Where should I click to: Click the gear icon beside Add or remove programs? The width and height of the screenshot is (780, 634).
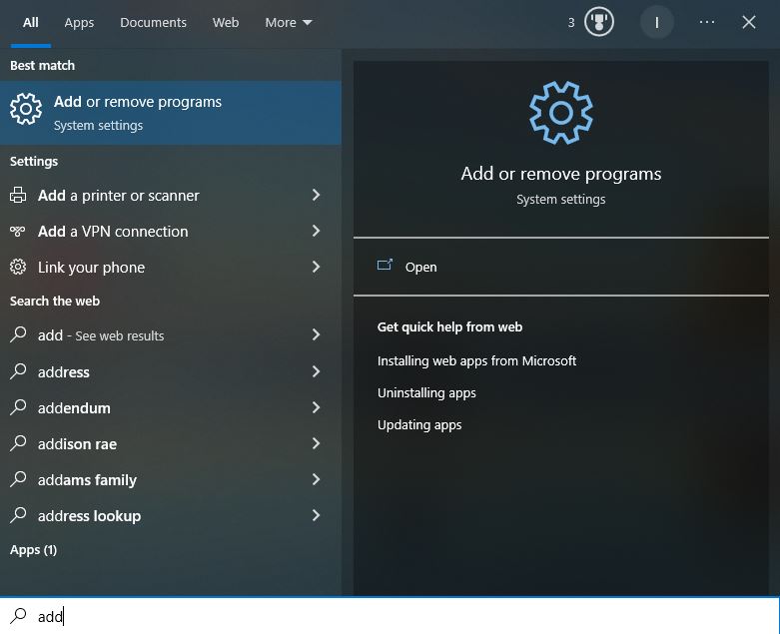[26, 109]
